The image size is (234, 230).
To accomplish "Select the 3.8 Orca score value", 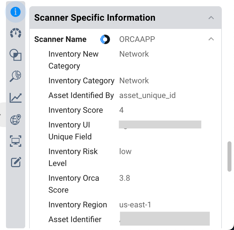I will pyautogui.click(x=125, y=178).
